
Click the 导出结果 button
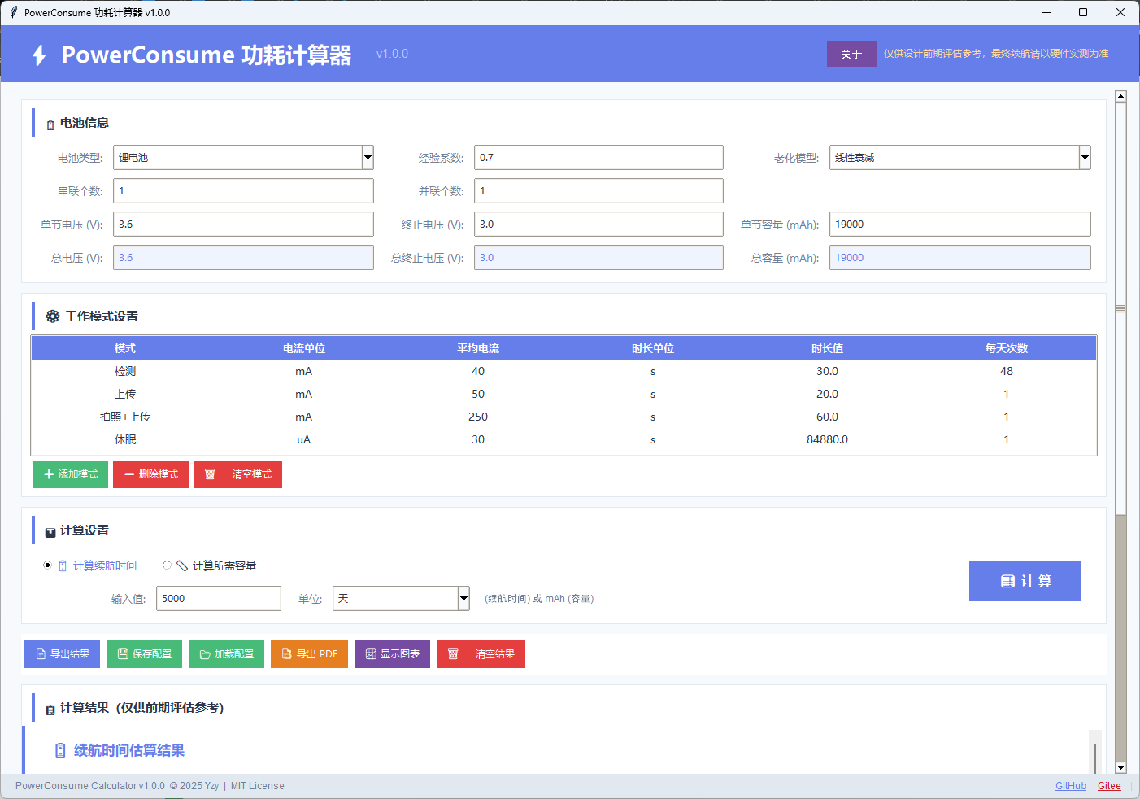pos(63,654)
